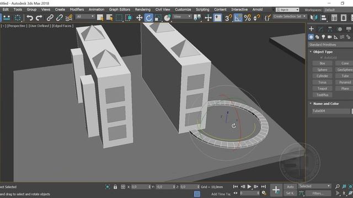Viewport: 353px width, 198px height.
Task: Open the Modifiers menu
Action: coord(77,10)
